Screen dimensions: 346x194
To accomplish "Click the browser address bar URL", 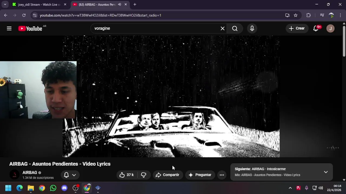I will click(x=101, y=15).
